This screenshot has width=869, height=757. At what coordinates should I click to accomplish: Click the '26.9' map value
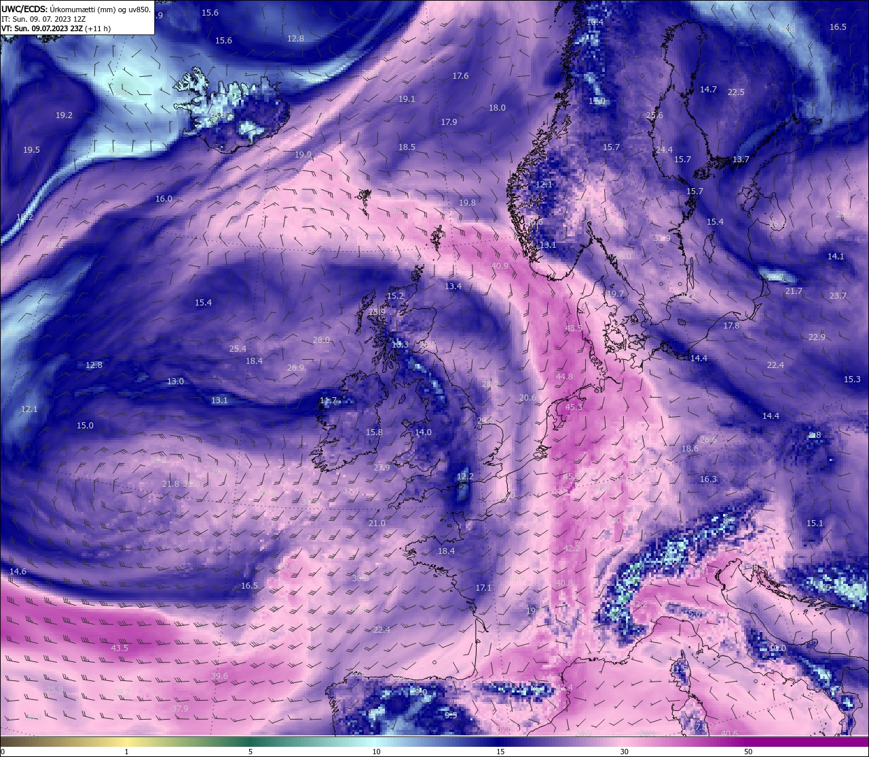pyautogui.click(x=295, y=368)
